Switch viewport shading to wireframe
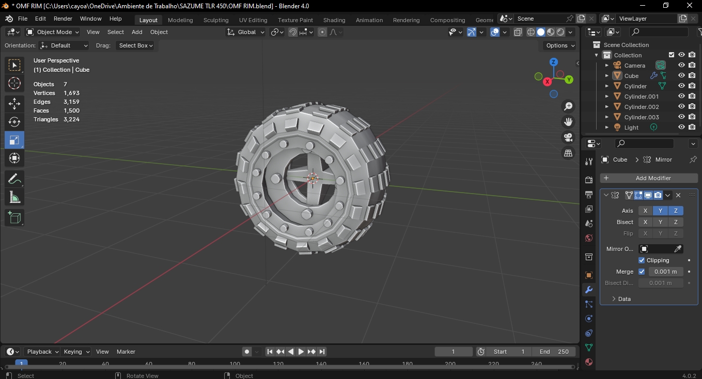The width and height of the screenshot is (702, 379). tap(531, 32)
